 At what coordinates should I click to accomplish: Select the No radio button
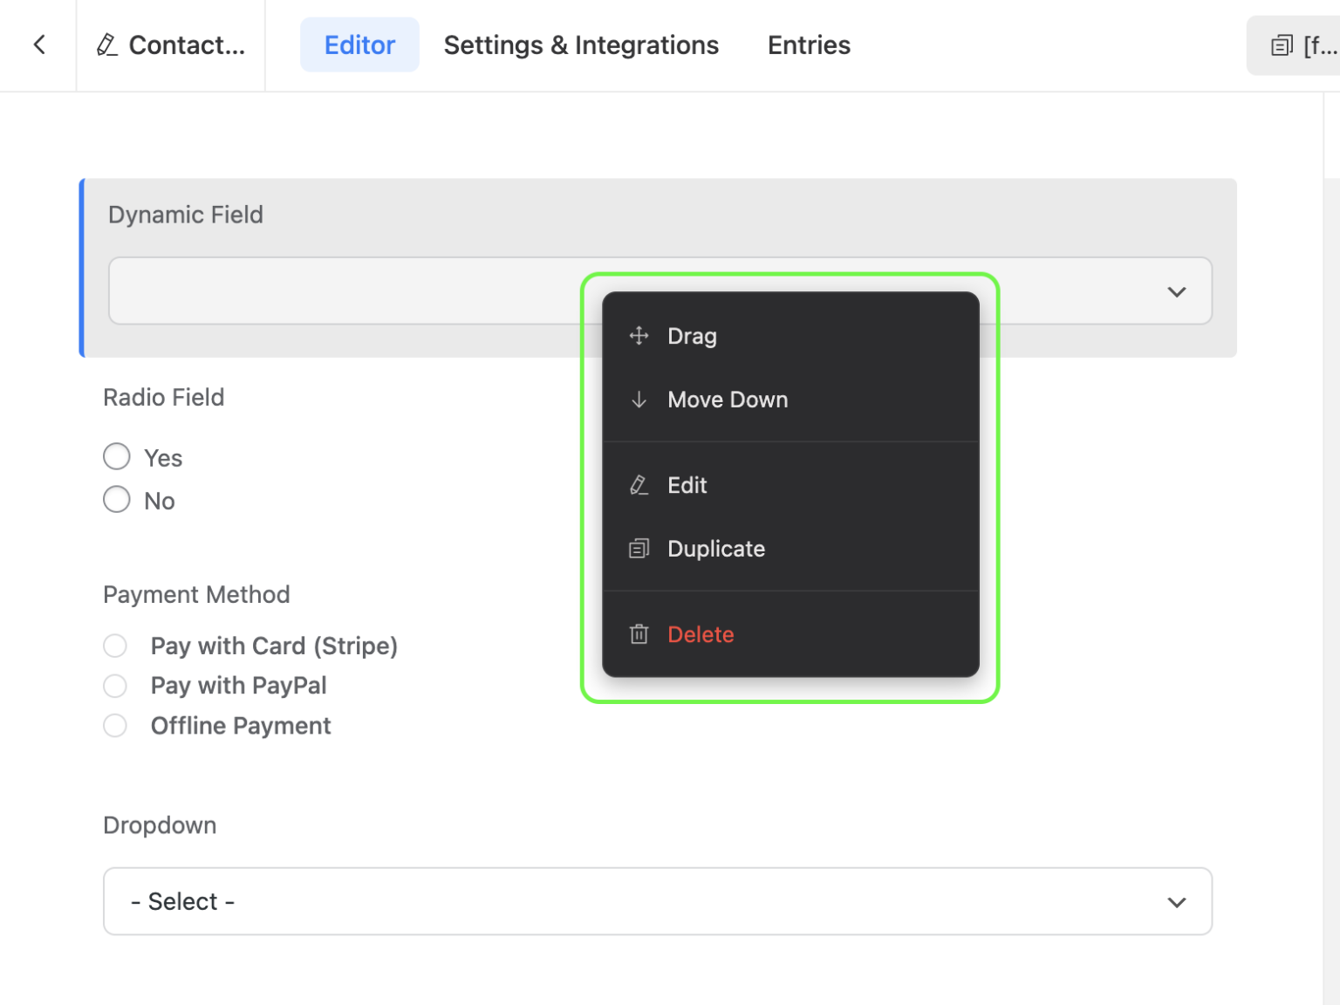point(116,499)
